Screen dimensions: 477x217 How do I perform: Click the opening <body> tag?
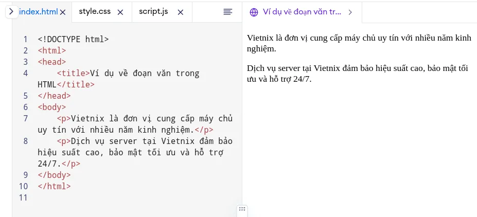tap(52, 107)
